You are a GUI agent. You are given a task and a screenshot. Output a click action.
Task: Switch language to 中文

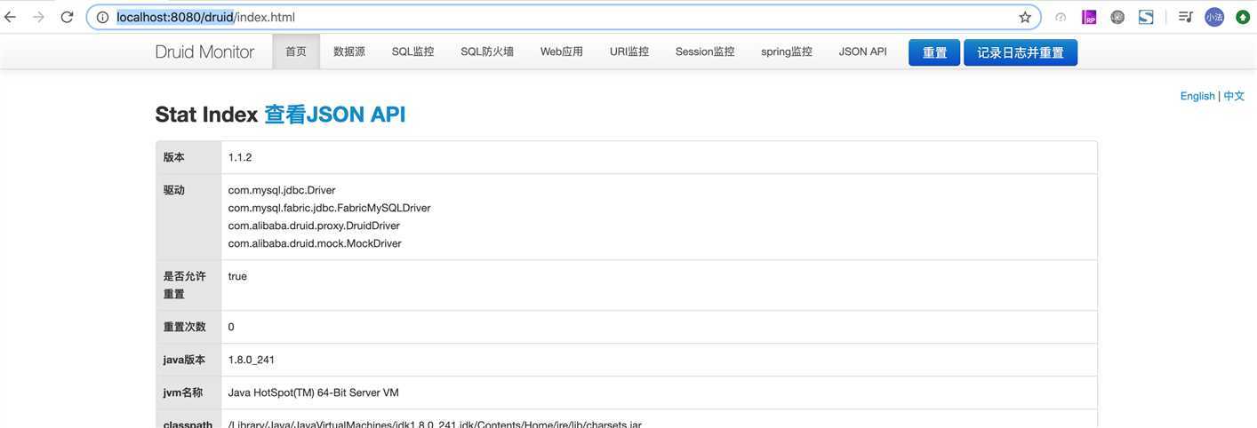click(1234, 96)
